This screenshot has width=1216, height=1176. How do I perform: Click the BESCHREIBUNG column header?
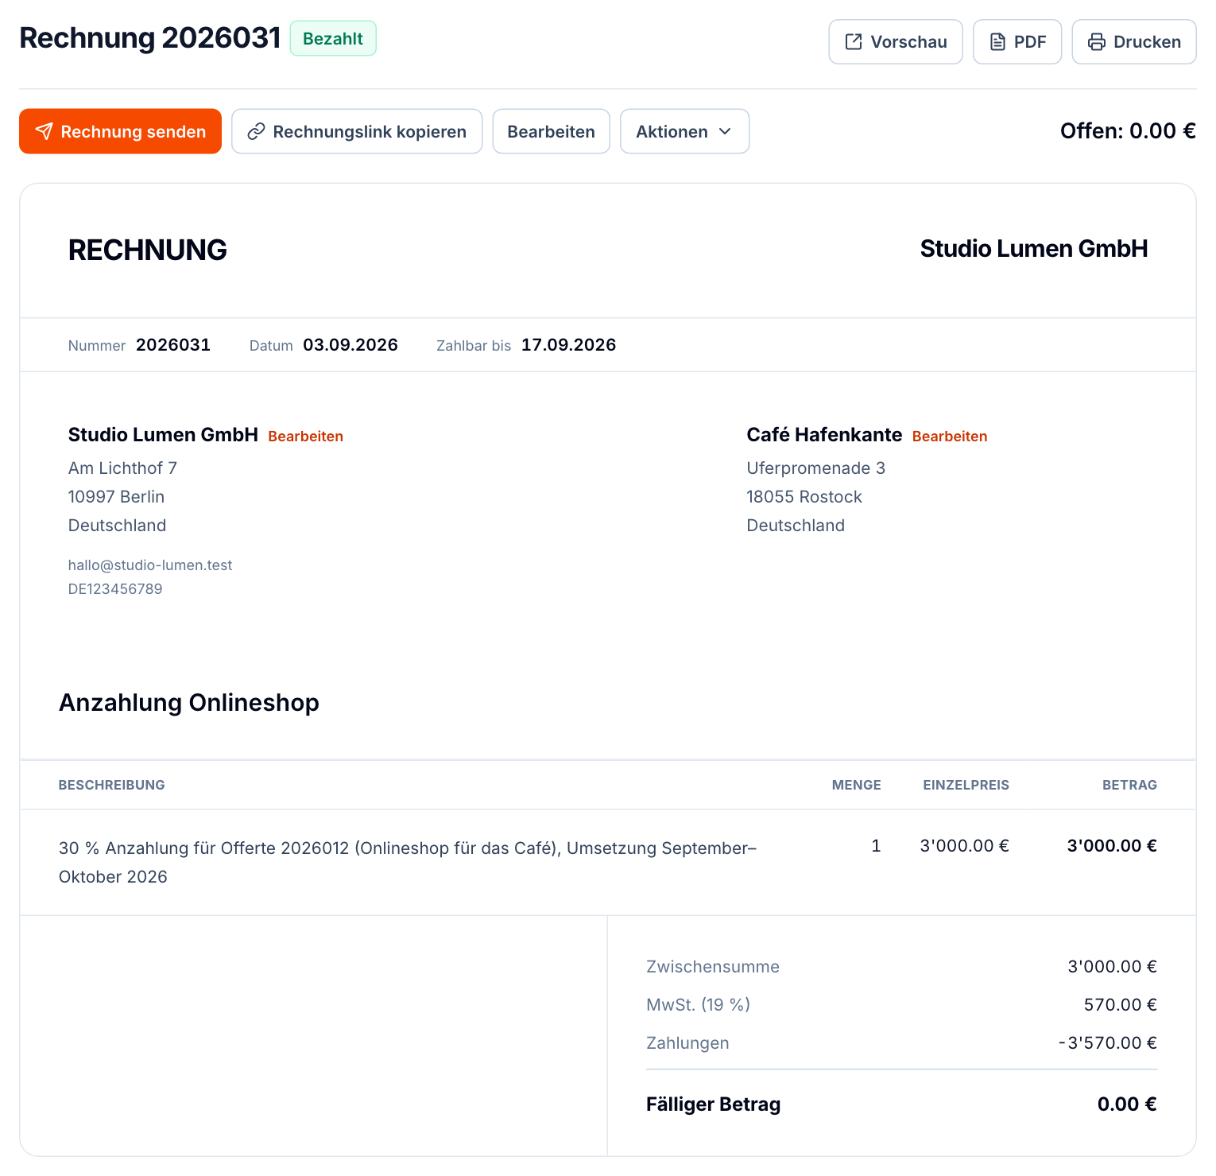(112, 785)
